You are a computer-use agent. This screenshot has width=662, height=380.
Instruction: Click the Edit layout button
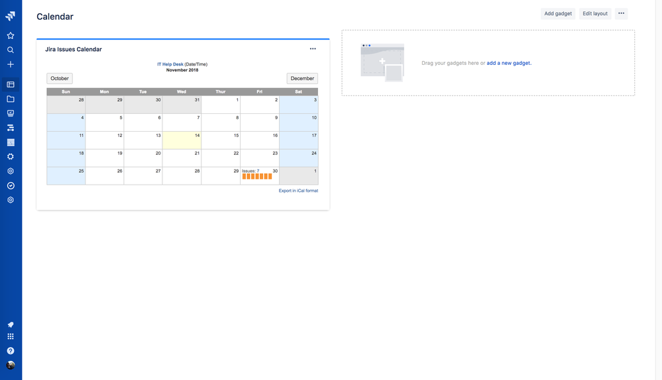pyautogui.click(x=595, y=13)
